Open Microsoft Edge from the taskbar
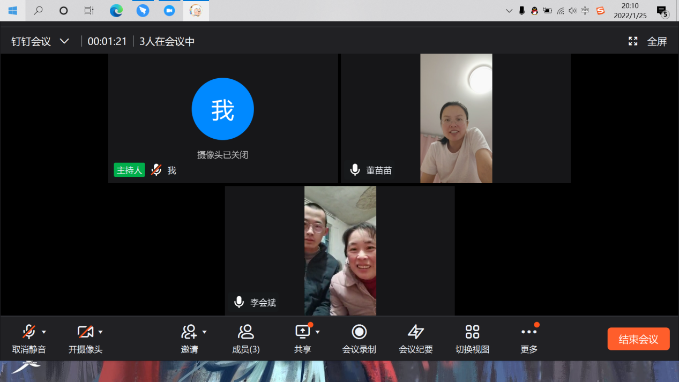This screenshot has width=679, height=382. 116,11
